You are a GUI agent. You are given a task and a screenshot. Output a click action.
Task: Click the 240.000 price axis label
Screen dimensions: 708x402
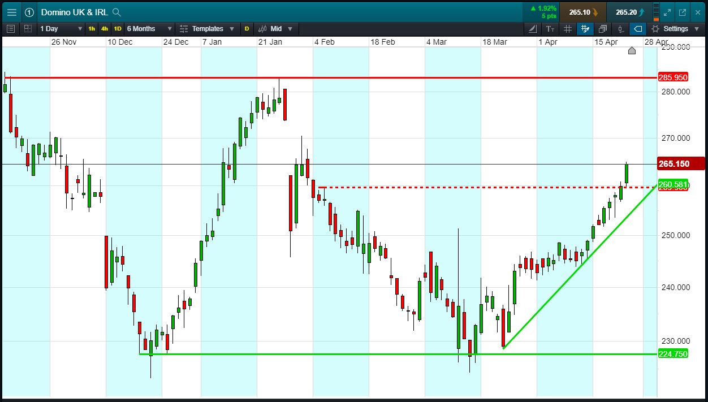pos(676,287)
